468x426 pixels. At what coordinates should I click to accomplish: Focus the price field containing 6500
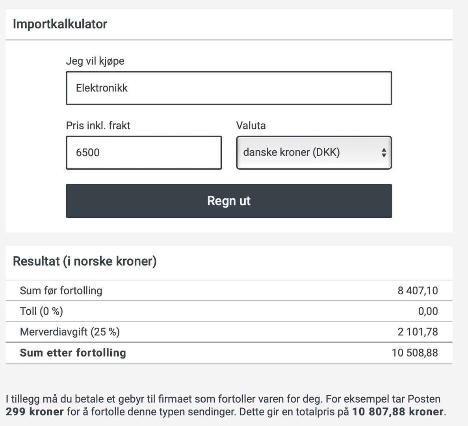tap(144, 153)
